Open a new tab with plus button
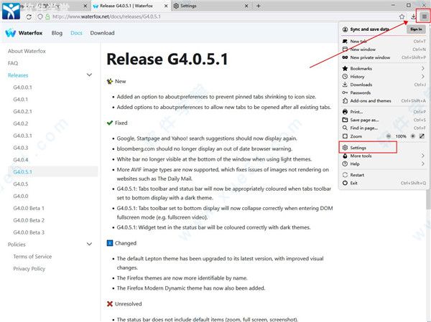 click(x=259, y=6)
